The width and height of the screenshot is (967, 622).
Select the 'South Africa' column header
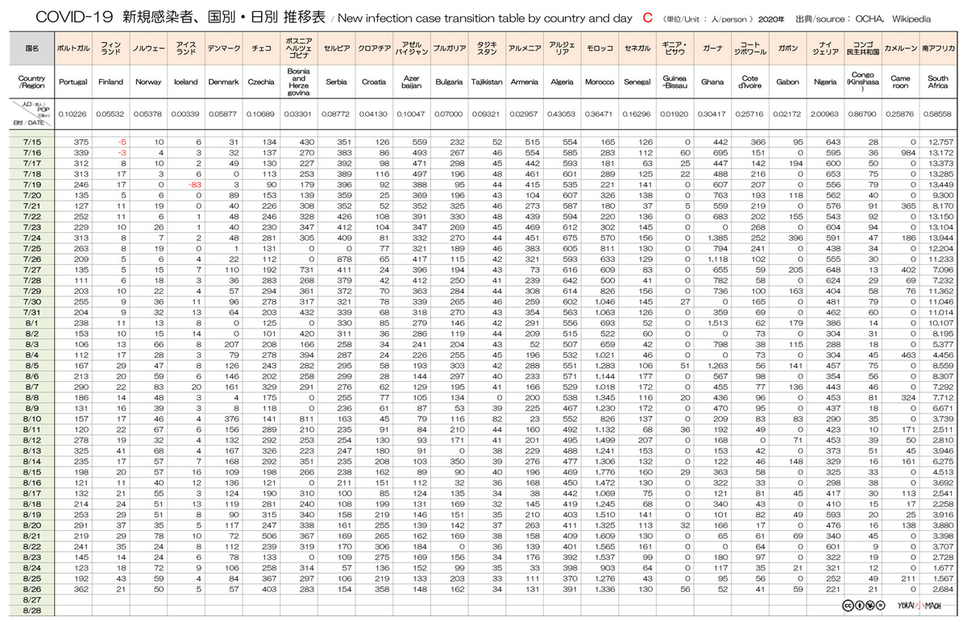click(x=938, y=81)
